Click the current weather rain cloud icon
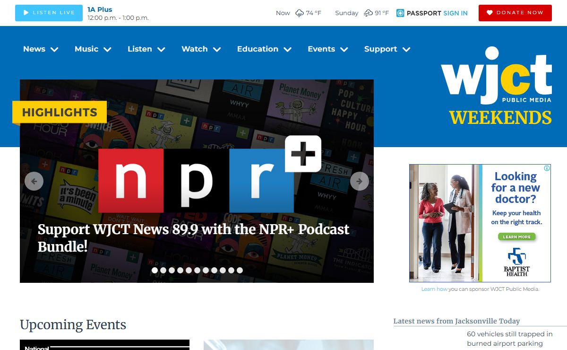Screen dimensions: 567x350 click(x=299, y=13)
